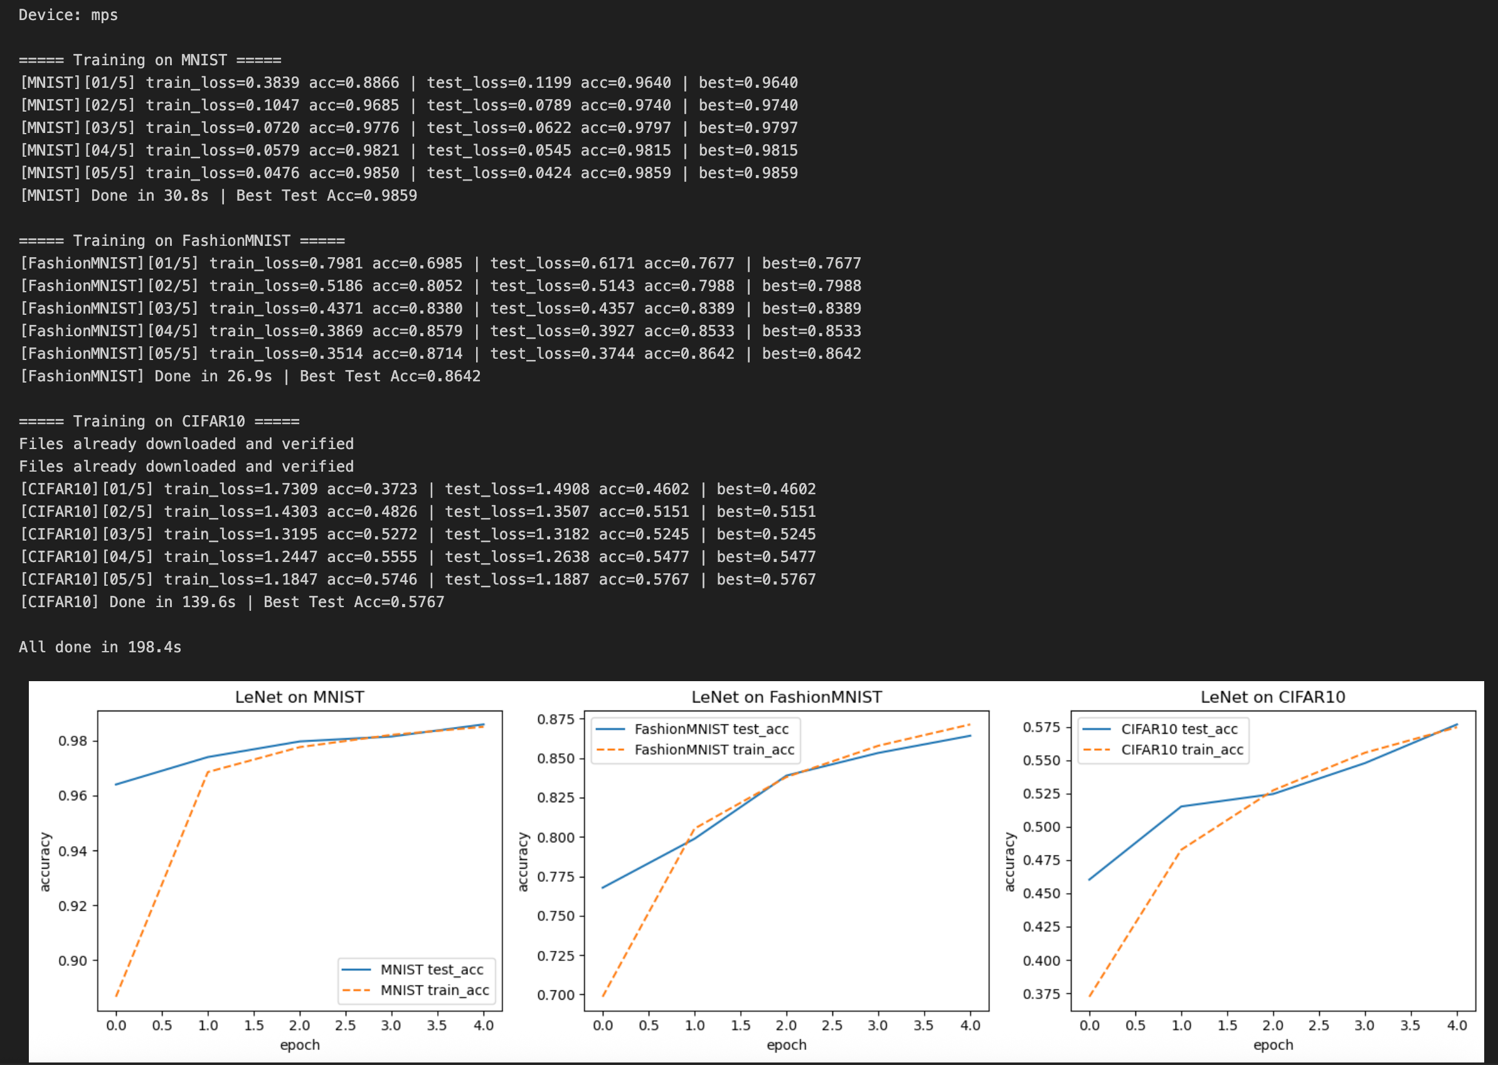
Task: Click the first 'Files already downloaded and verified' line
Action: click(186, 444)
